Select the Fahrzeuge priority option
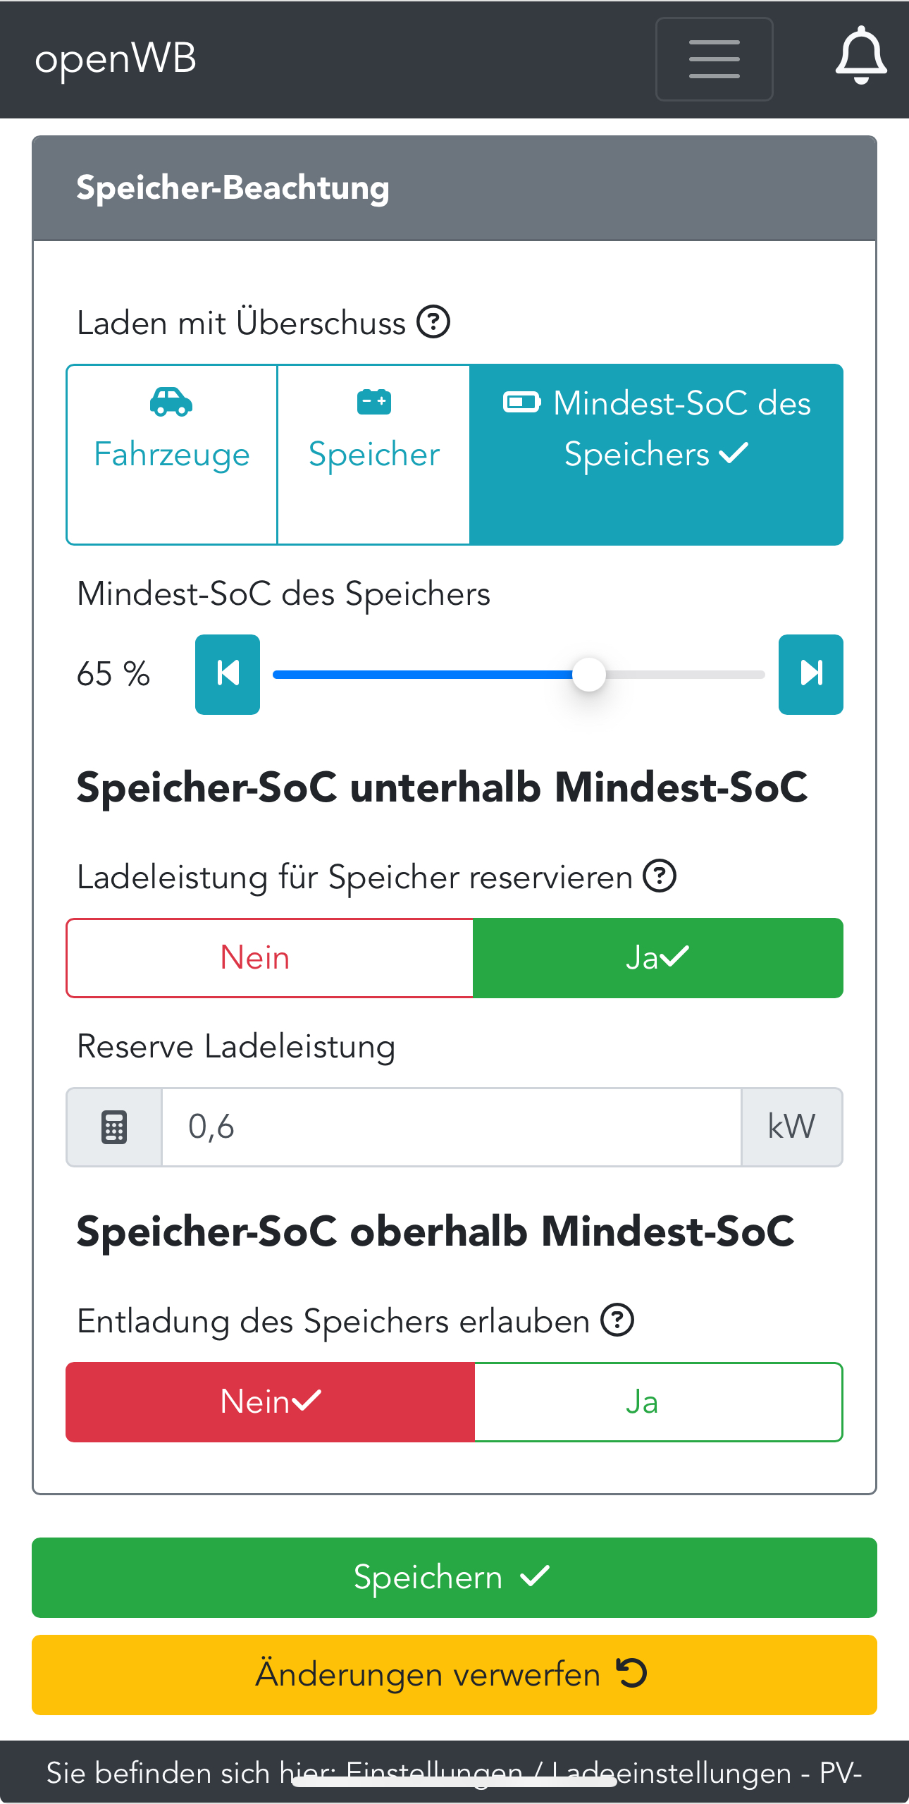 tap(172, 454)
